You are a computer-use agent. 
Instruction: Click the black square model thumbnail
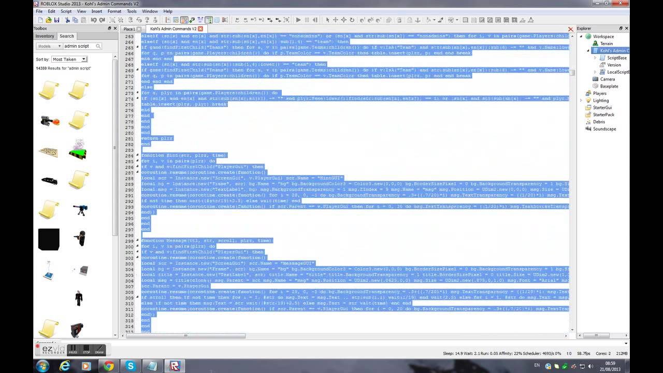(x=49, y=239)
